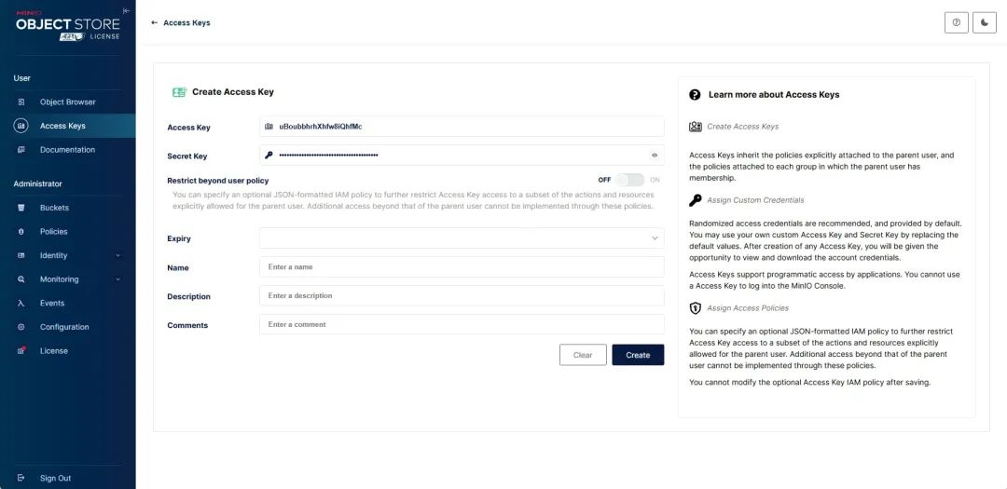The height and width of the screenshot is (489, 1007).
Task: Click the Configuration gear icon
Action: click(21, 327)
